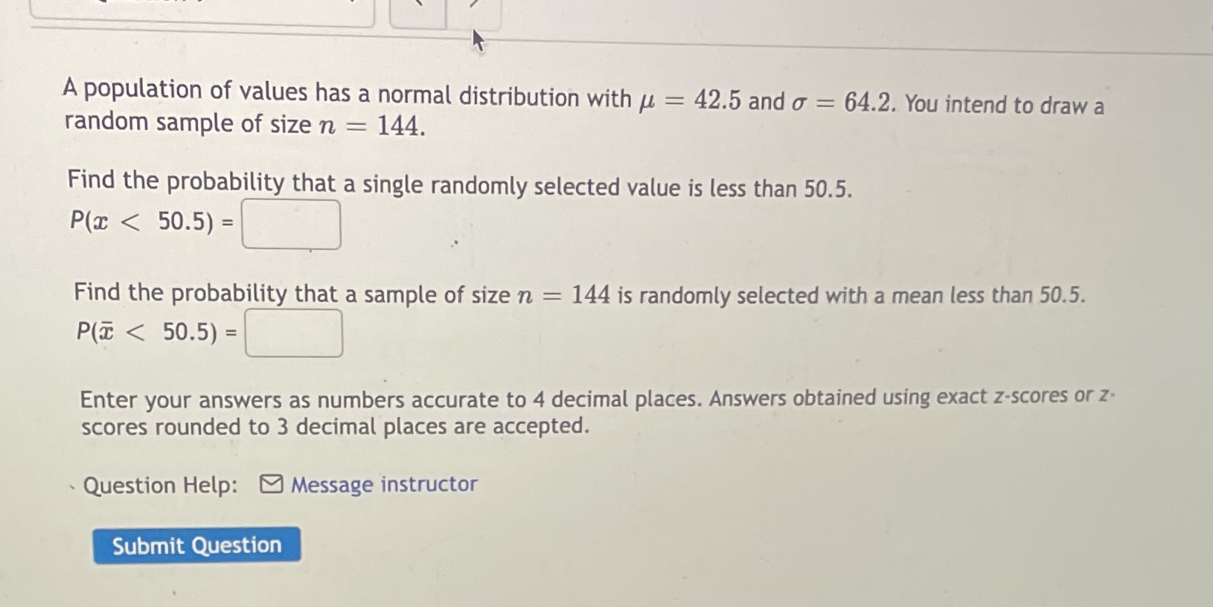The height and width of the screenshot is (607, 1213).
Task: Click the Submit Question button
Action: [198, 545]
